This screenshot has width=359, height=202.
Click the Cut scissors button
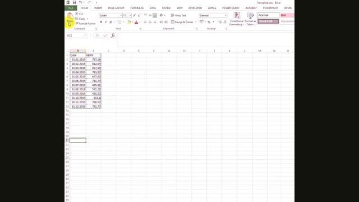click(x=79, y=13)
